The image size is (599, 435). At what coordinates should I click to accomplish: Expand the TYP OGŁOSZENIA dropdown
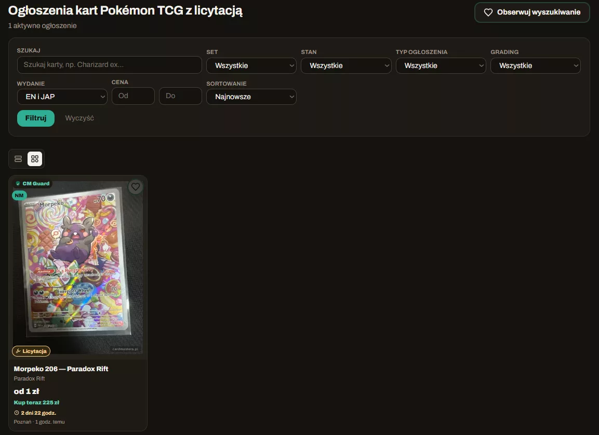(x=441, y=65)
